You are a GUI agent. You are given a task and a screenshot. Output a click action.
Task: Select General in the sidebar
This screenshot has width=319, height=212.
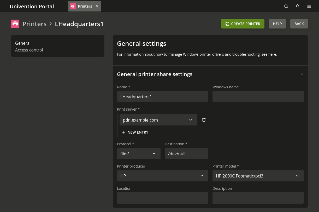(23, 43)
